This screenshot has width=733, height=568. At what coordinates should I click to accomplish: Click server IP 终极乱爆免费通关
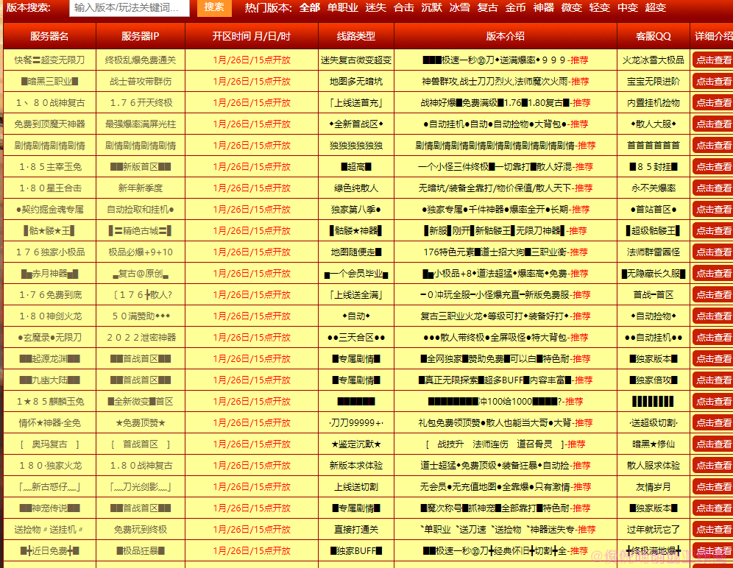(x=141, y=60)
